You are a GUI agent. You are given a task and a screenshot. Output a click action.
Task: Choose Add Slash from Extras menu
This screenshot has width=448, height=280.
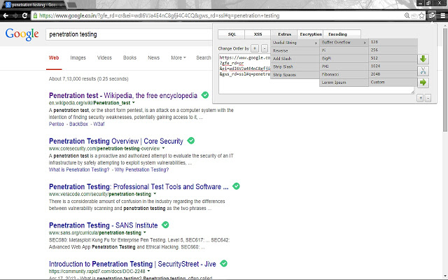pyautogui.click(x=295, y=59)
